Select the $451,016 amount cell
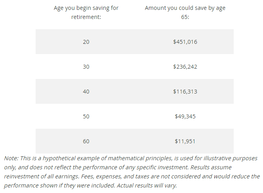263x193 pixels. (x=185, y=42)
